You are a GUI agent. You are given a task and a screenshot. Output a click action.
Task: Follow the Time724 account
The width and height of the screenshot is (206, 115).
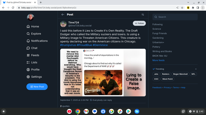(139, 23)
